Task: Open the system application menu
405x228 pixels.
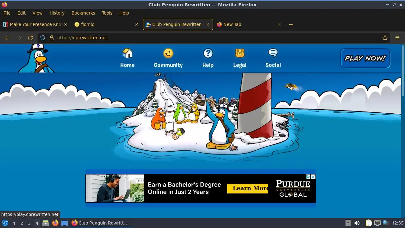Action: [5, 223]
